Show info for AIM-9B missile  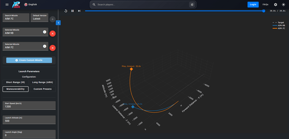coord(45,32)
